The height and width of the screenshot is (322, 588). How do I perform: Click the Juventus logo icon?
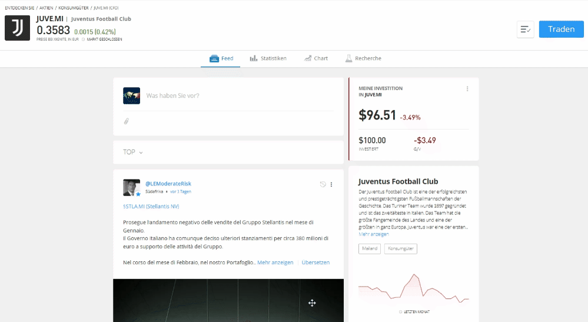click(17, 28)
